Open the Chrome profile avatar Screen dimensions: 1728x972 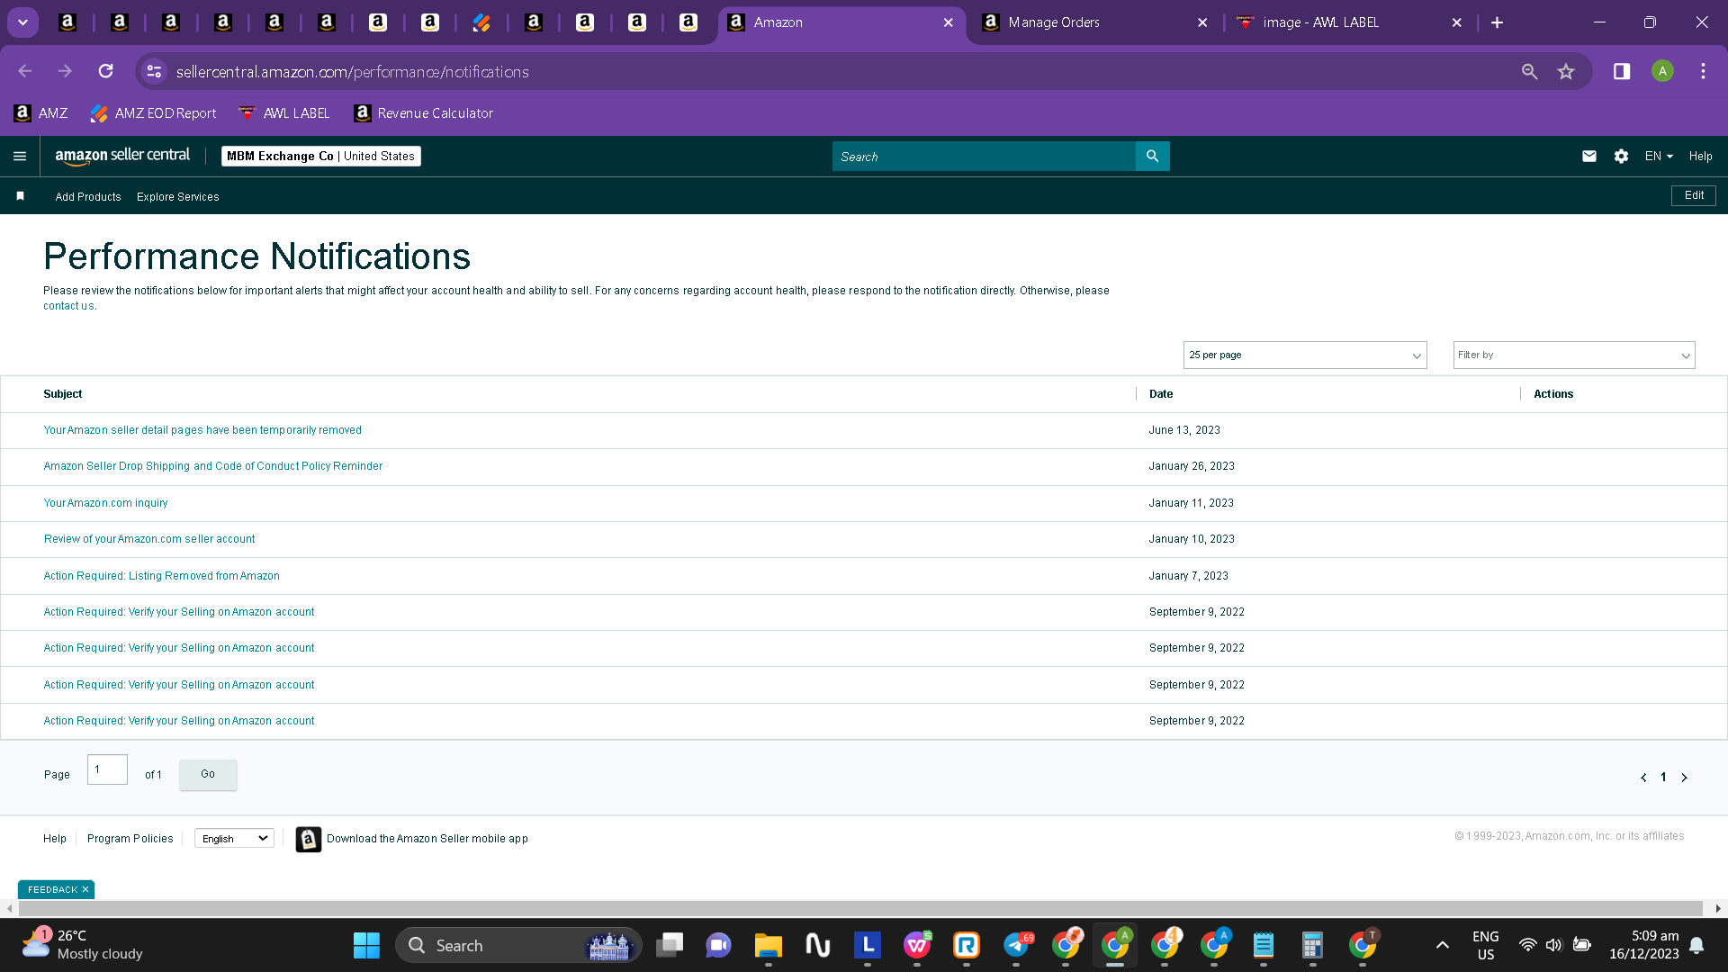[1662, 72]
